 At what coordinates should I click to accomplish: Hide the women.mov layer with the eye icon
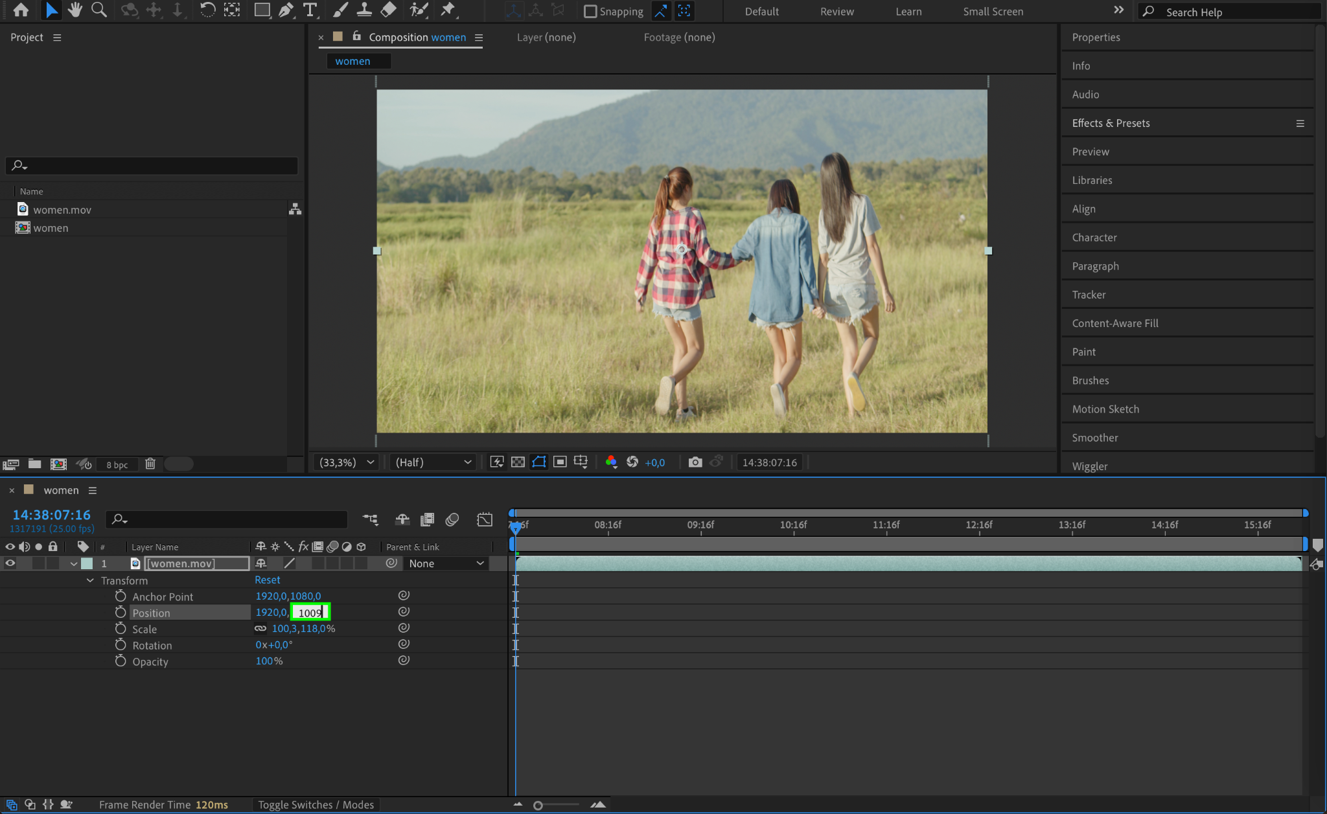(x=10, y=563)
